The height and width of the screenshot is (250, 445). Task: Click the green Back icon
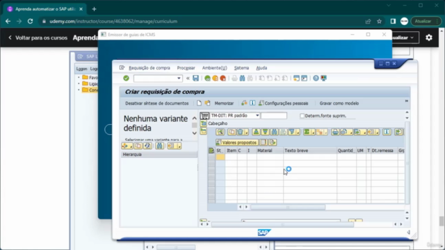click(207, 78)
